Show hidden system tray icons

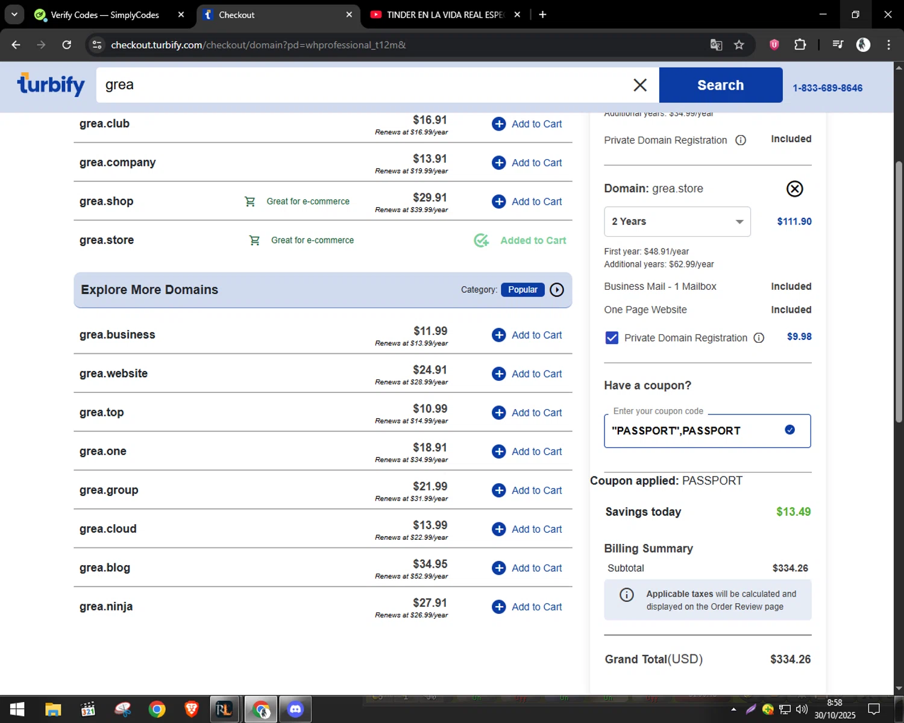pyautogui.click(x=733, y=709)
